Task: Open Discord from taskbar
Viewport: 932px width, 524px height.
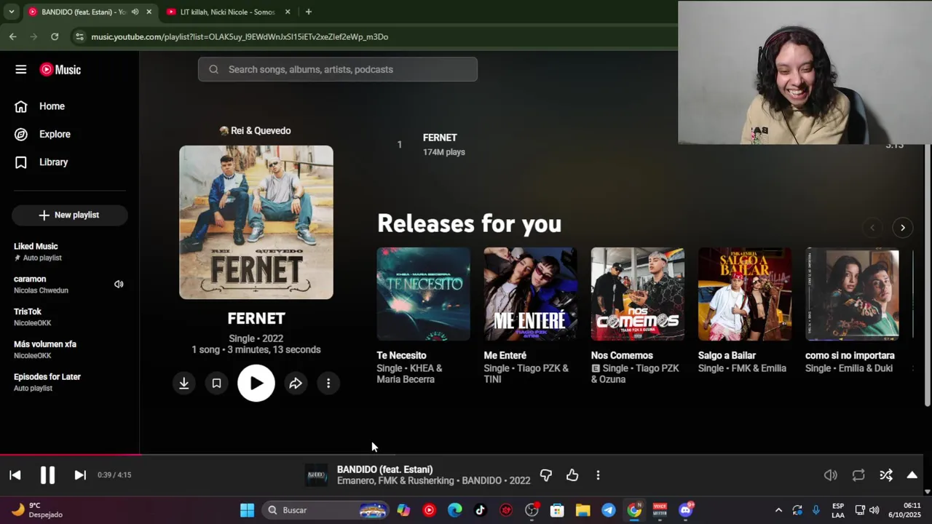Action: [686, 510]
